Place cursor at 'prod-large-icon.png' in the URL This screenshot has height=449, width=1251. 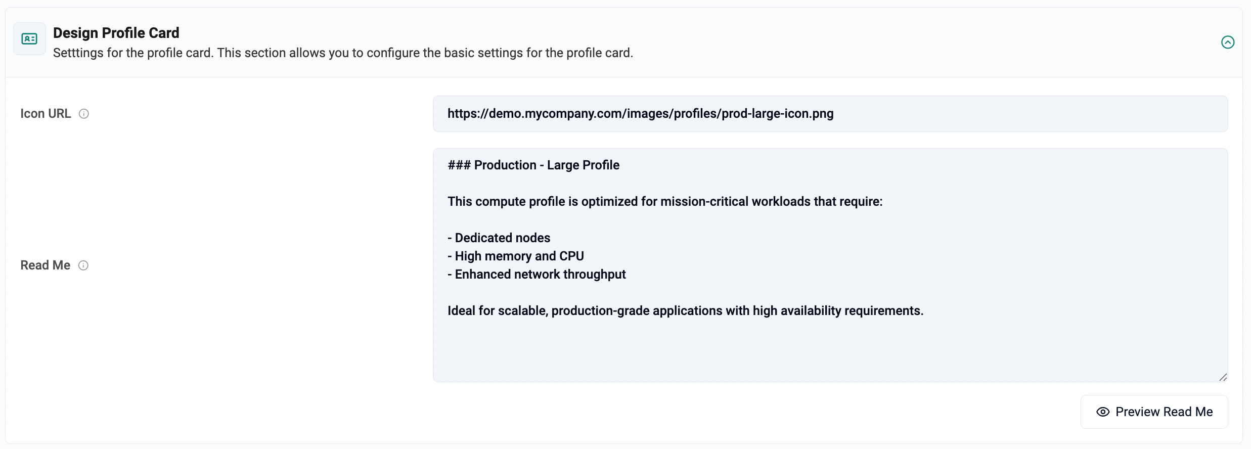[x=778, y=114]
